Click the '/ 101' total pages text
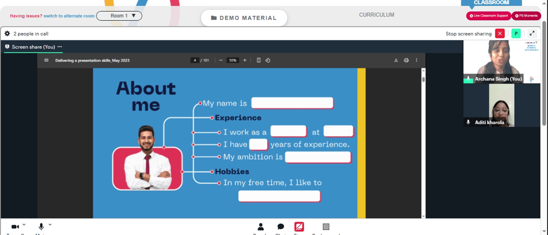Image resolution: width=548 pixels, height=235 pixels. pos(205,60)
